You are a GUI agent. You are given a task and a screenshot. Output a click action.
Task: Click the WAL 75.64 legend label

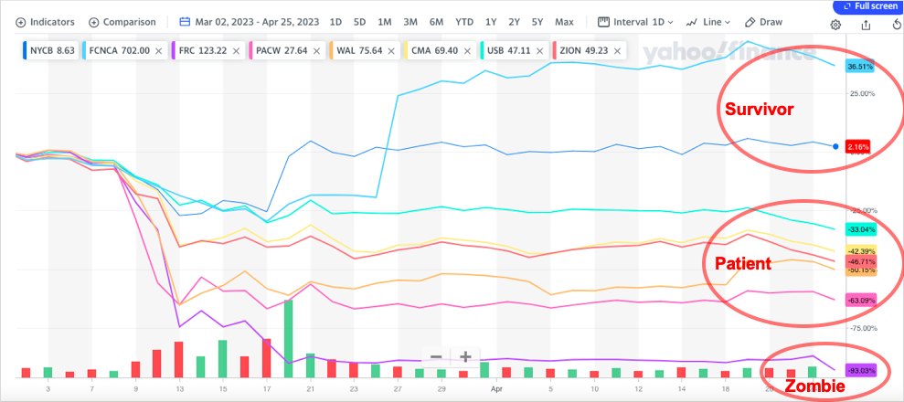click(x=359, y=50)
